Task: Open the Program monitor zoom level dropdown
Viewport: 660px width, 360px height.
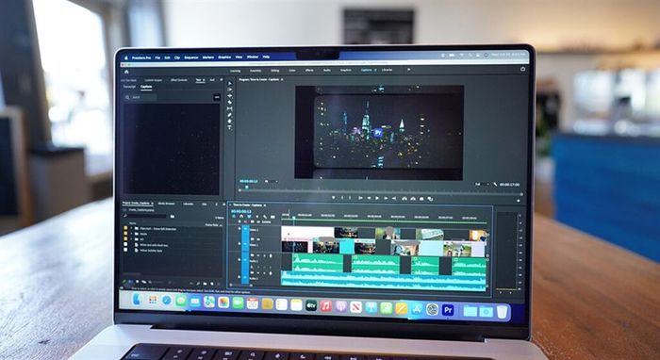Action: click(272, 181)
